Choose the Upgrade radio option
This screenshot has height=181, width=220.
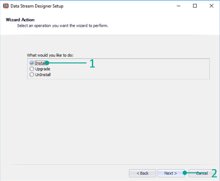tap(32, 69)
